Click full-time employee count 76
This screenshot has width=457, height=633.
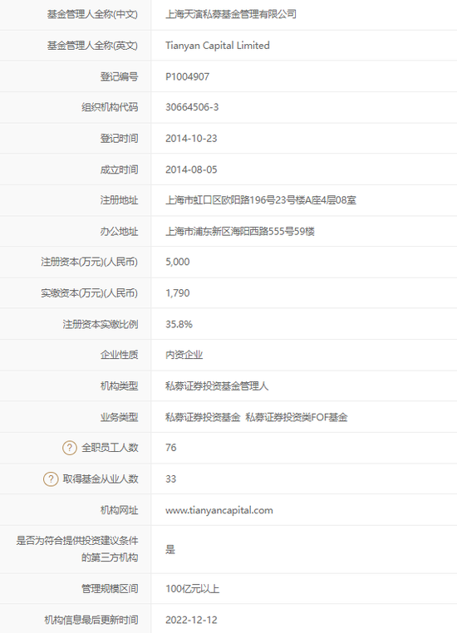coord(171,448)
